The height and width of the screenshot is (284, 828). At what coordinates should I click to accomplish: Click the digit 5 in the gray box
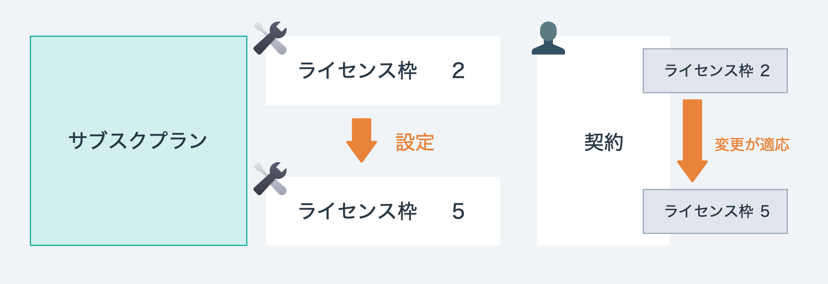point(765,211)
